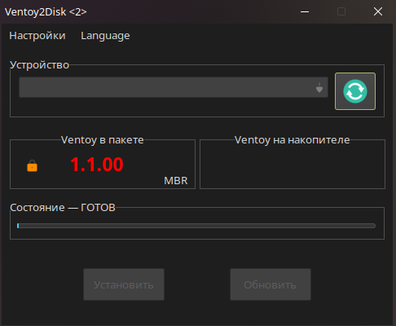The height and width of the screenshot is (326, 396).
Task: Click the red 1.1.00 version number
Action: point(97,165)
